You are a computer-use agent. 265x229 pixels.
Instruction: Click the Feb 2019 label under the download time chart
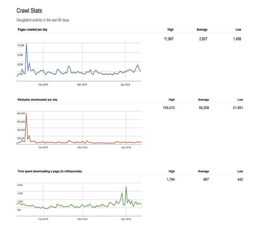(43, 218)
